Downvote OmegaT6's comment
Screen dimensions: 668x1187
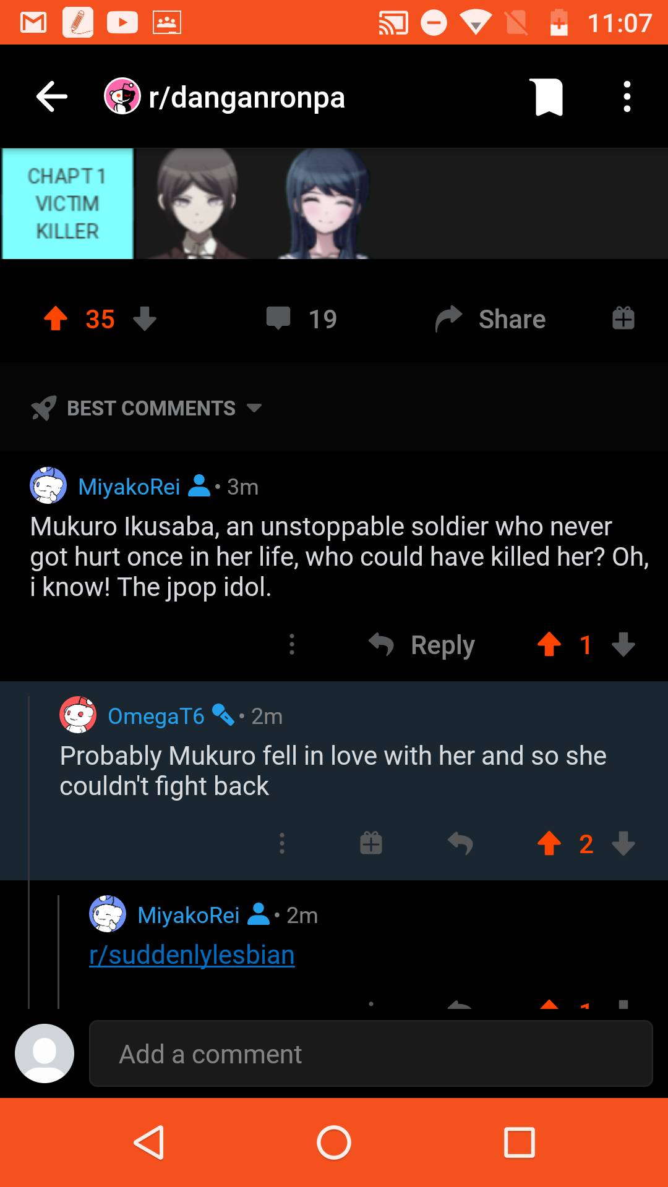[623, 843]
